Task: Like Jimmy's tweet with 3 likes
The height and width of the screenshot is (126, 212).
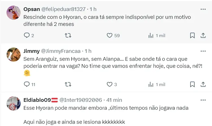Action: [110, 84]
